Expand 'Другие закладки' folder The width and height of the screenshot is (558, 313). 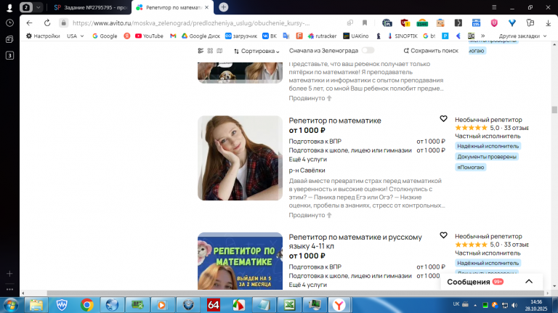pyautogui.click(x=523, y=36)
